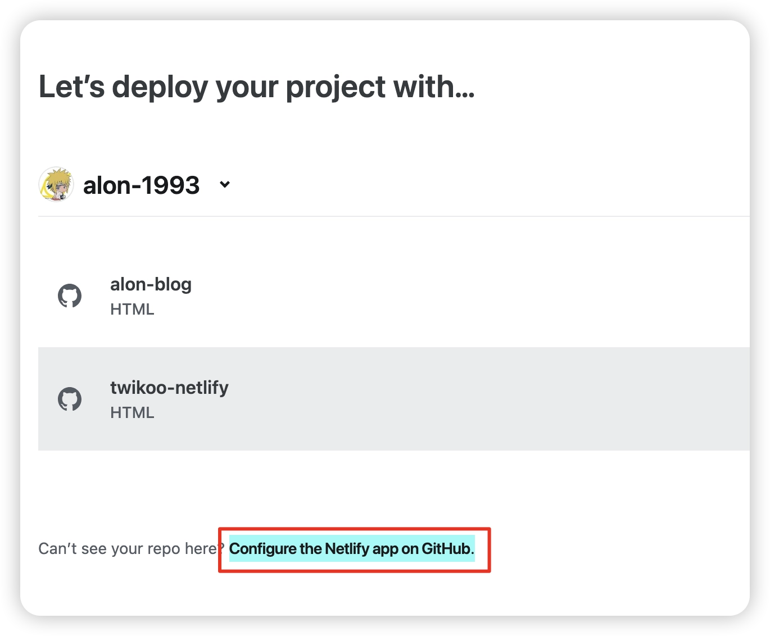Click the HTML label under alon-blog
Screen dimensions: 770x636
132,310
